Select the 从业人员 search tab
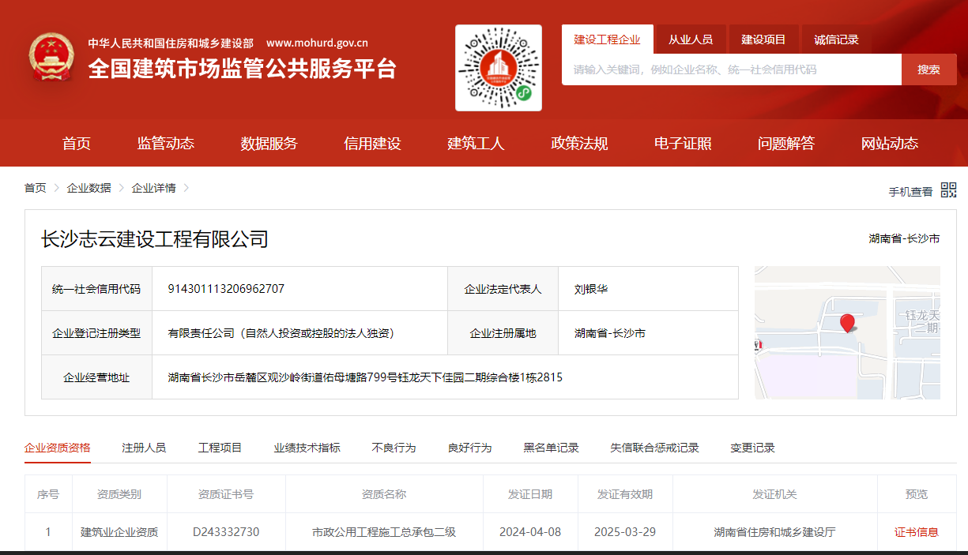The width and height of the screenshot is (968, 555). 691,39
